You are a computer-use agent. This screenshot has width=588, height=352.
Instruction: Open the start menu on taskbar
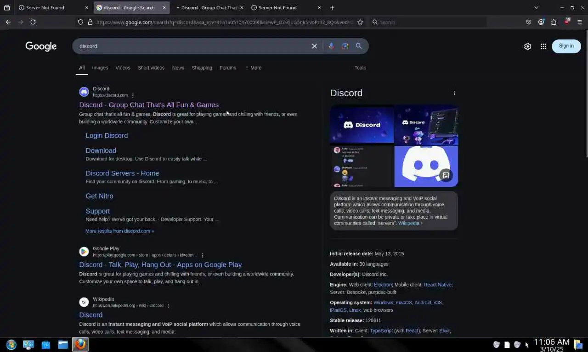pyautogui.click(x=11, y=344)
